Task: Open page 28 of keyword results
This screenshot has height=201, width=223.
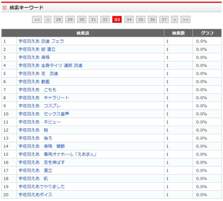Action: pos(58,20)
